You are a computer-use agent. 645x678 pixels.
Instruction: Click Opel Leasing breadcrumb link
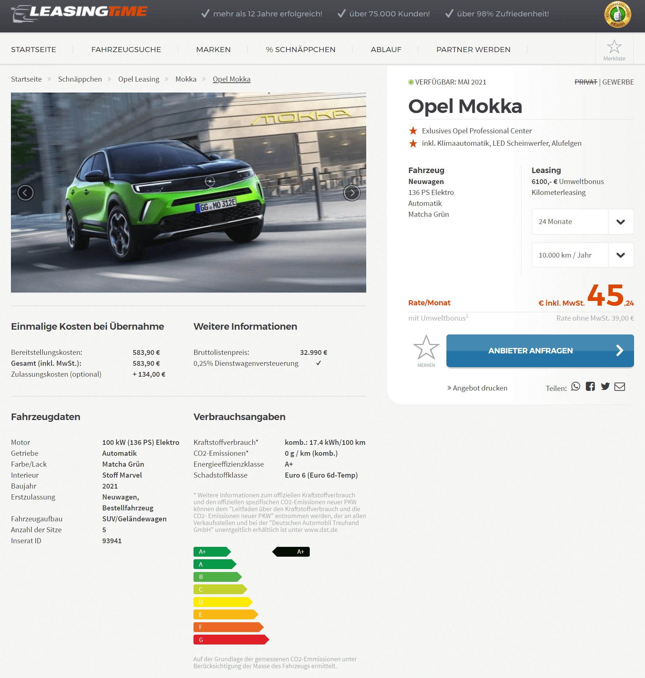click(138, 79)
